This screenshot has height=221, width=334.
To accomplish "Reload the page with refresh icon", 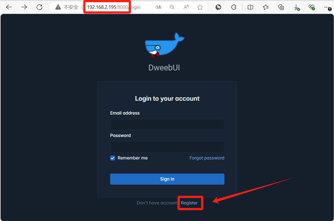I will point(39,7).
